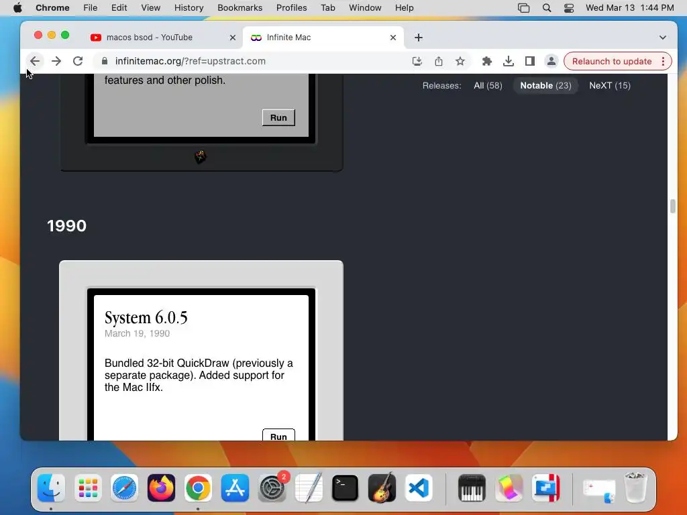Click the date and time in menu bar
This screenshot has height=515, width=687.
(629, 8)
